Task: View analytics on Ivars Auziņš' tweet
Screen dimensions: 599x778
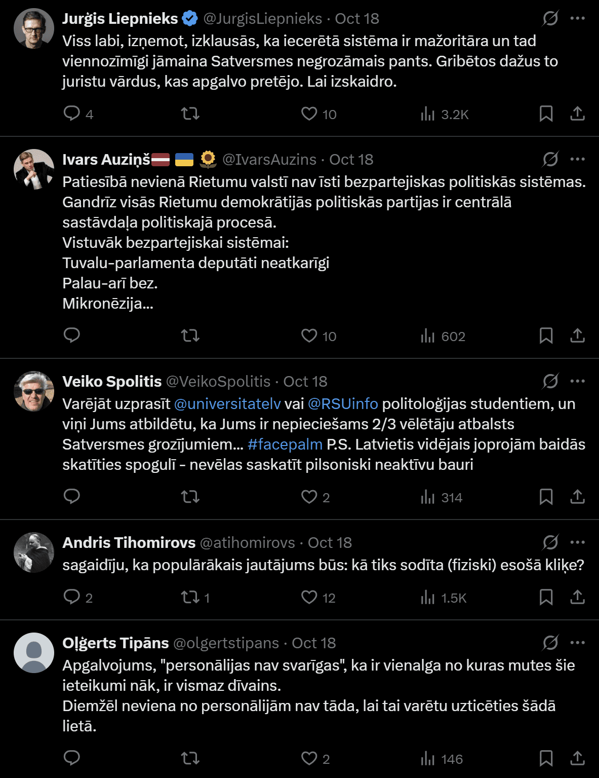Action: (x=428, y=336)
